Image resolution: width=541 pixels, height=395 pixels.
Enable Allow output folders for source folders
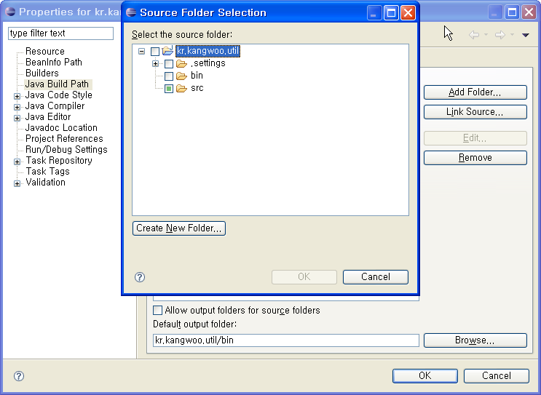point(157,310)
